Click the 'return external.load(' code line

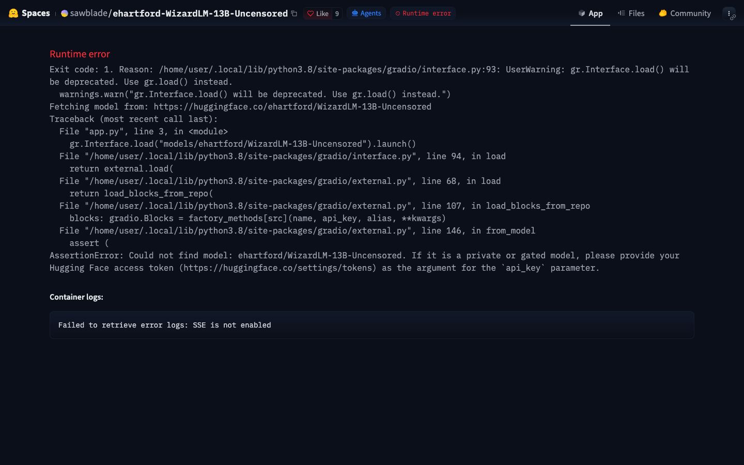point(121,169)
